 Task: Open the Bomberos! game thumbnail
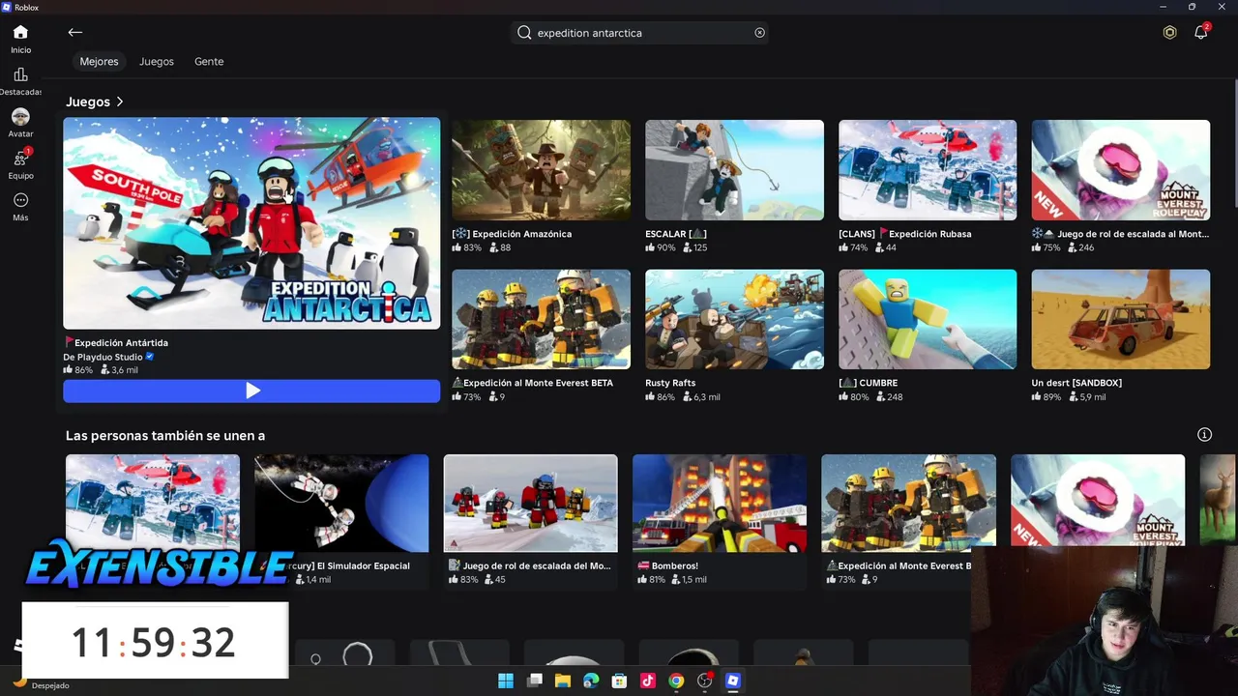pyautogui.click(x=720, y=503)
